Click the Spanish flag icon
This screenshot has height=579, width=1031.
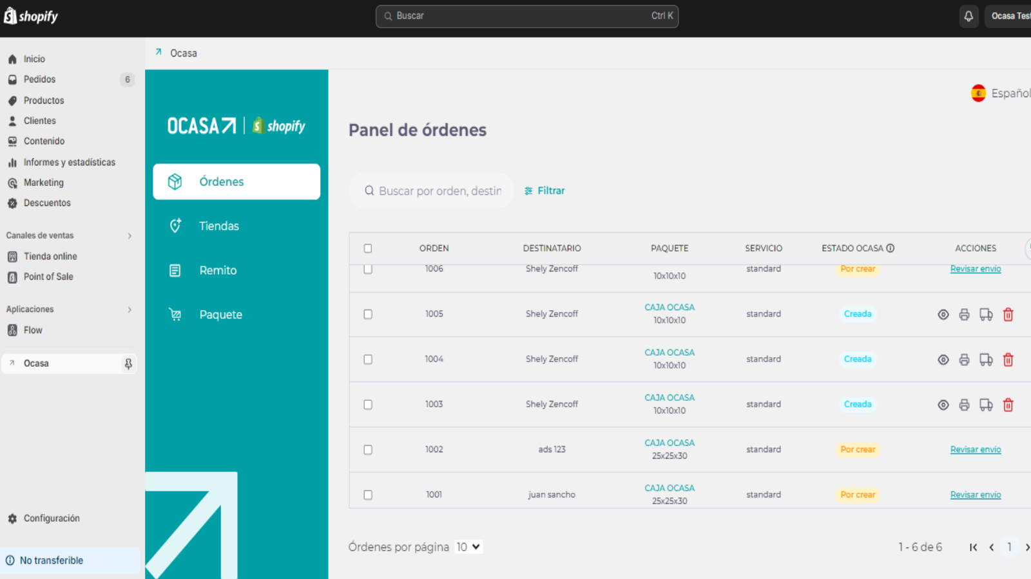[x=978, y=93]
